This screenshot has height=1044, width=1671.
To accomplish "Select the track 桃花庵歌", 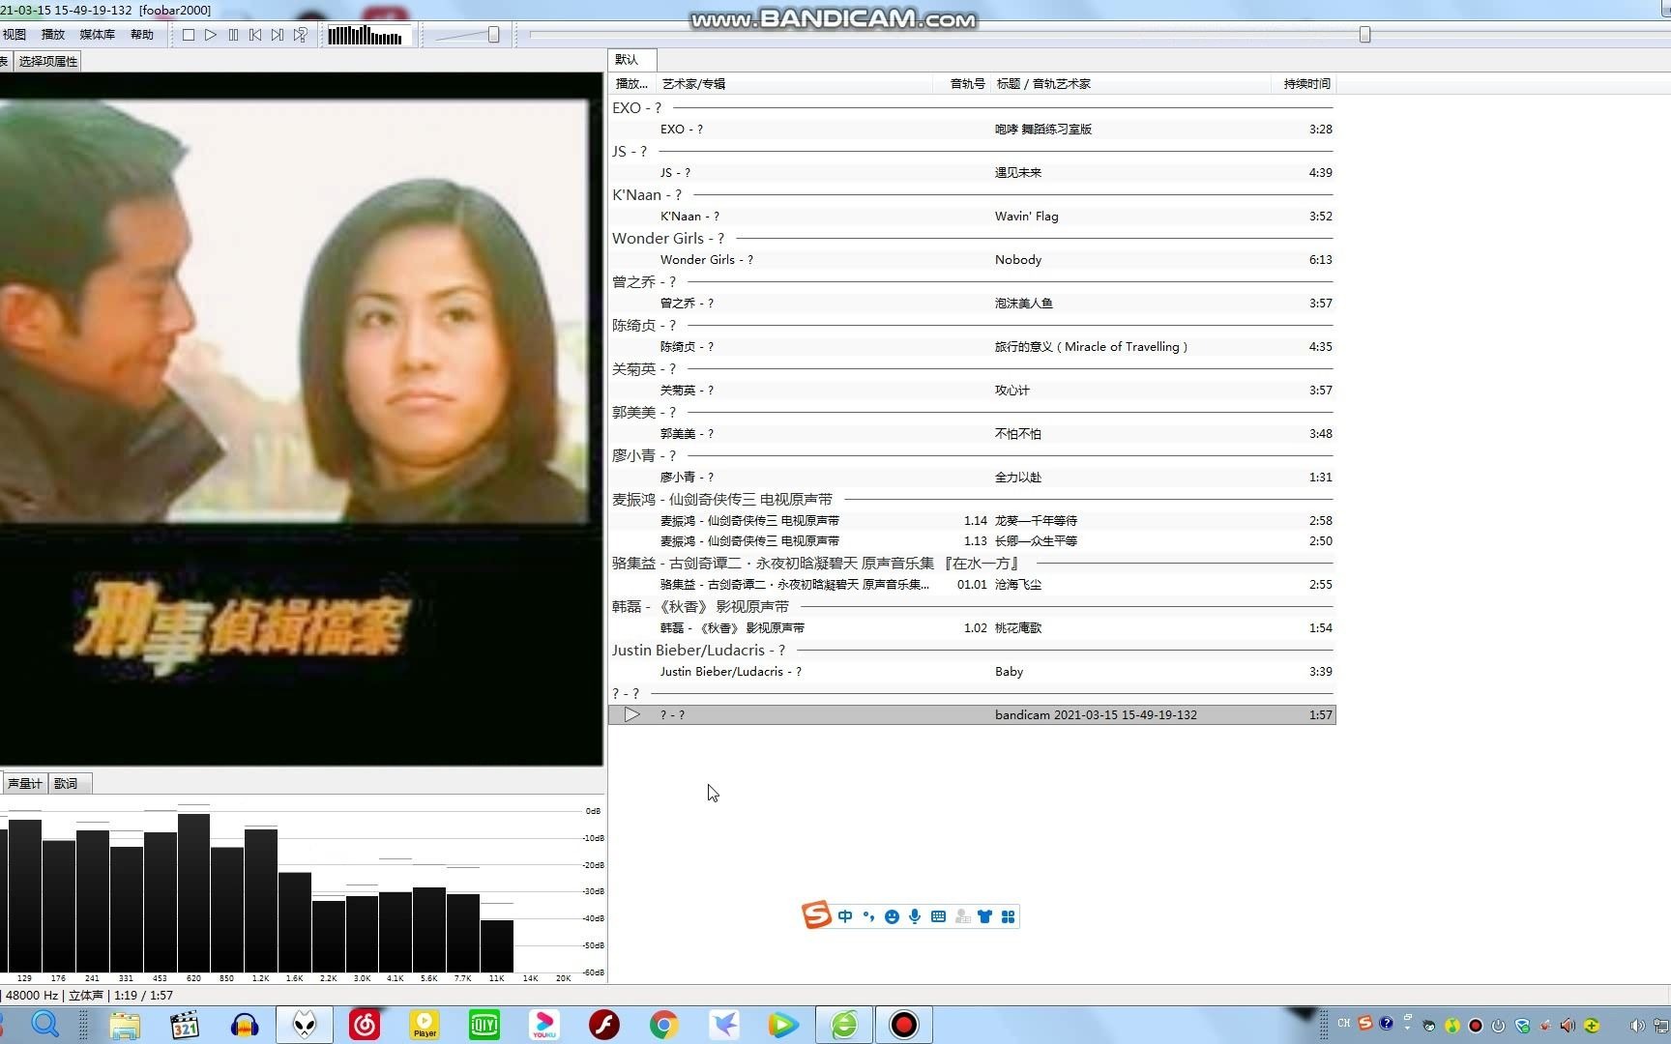I will tap(972, 628).
